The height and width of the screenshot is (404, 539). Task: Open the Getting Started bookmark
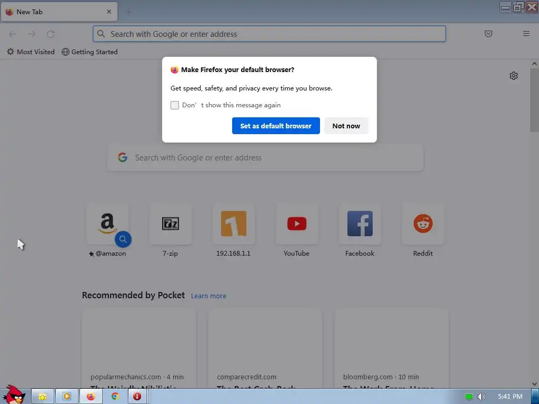pos(89,52)
